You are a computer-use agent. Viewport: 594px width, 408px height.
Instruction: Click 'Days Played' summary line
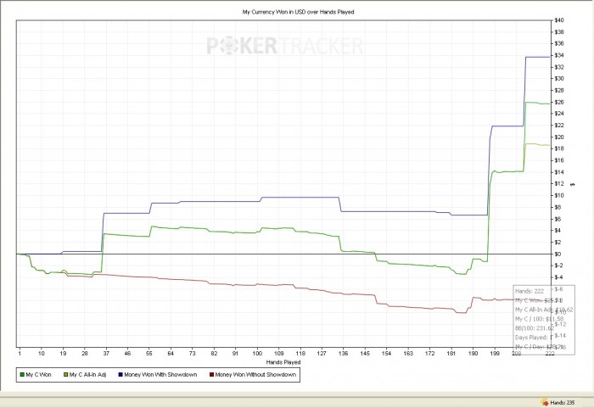point(534,337)
